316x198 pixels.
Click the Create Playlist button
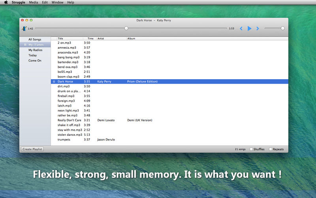tap(32, 149)
